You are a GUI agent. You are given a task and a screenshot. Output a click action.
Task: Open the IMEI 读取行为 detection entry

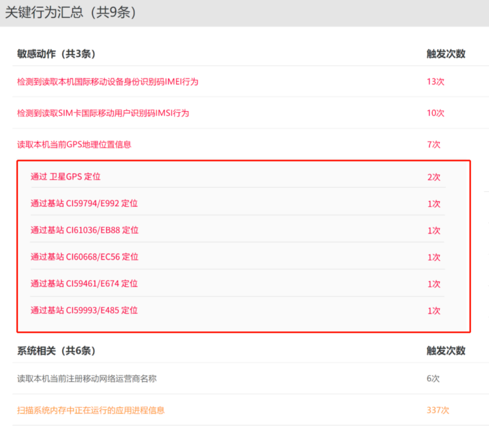108,82
